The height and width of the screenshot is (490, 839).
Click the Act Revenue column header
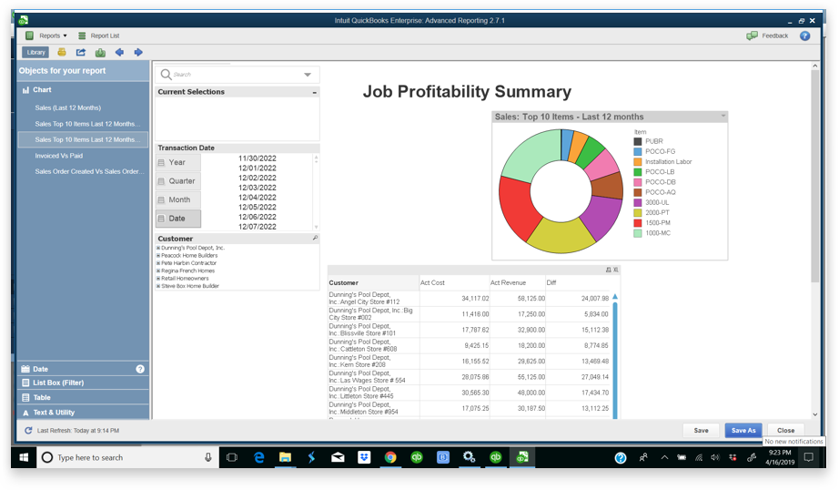point(508,282)
